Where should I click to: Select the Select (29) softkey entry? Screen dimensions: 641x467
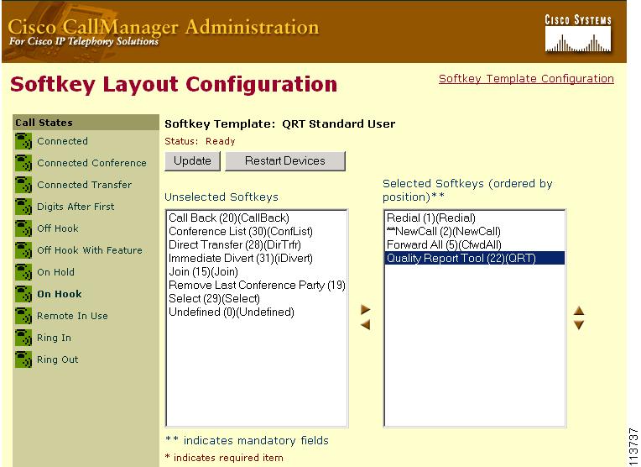point(257,298)
